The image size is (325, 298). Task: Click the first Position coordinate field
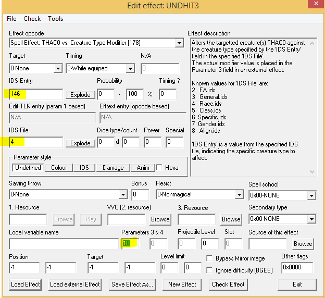click(24, 268)
